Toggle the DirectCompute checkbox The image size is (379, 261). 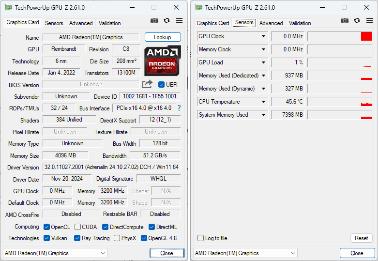pyautogui.click(x=105, y=227)
